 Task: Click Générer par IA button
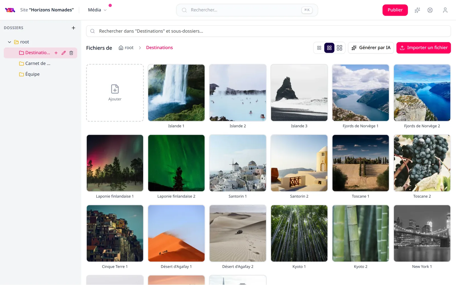tap(371, 48)
